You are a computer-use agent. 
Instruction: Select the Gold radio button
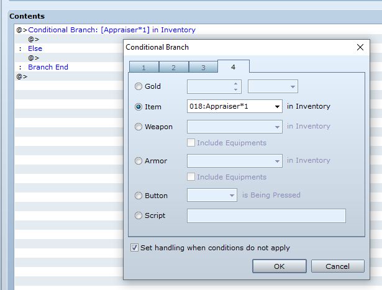click(x=139, y=87)
